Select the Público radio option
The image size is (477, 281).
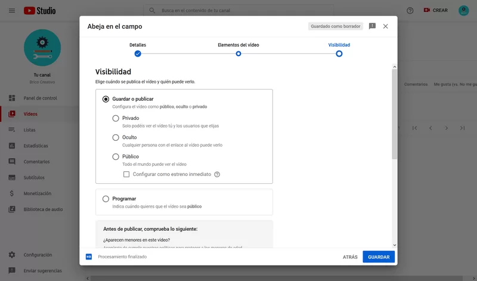(x=116, y=156)
